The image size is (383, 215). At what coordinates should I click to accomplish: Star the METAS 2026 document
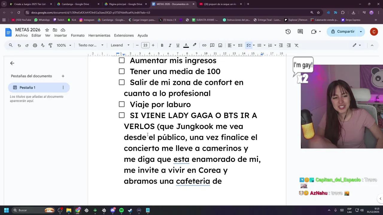click(x=47, y=30)
